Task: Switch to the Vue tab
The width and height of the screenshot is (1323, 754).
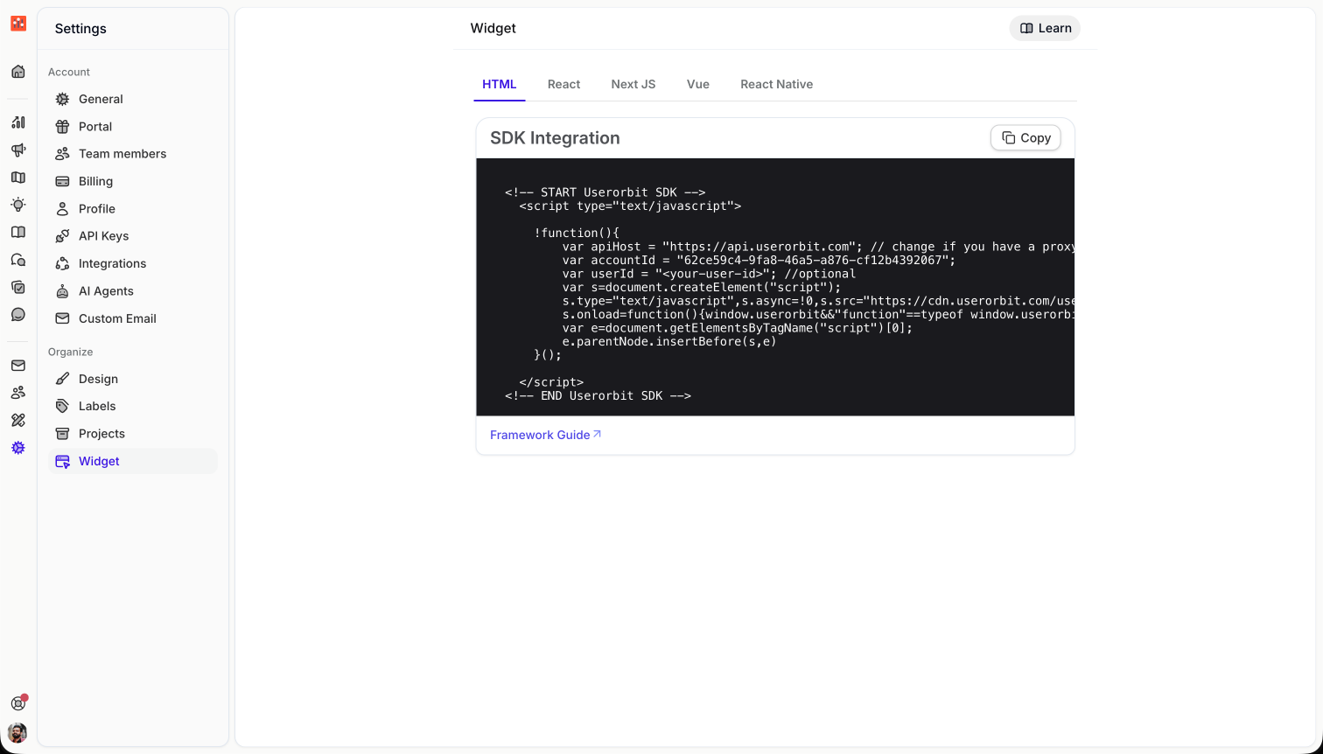Action: pos(698,84)
